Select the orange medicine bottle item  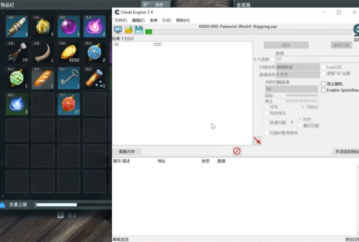[95, 78]
